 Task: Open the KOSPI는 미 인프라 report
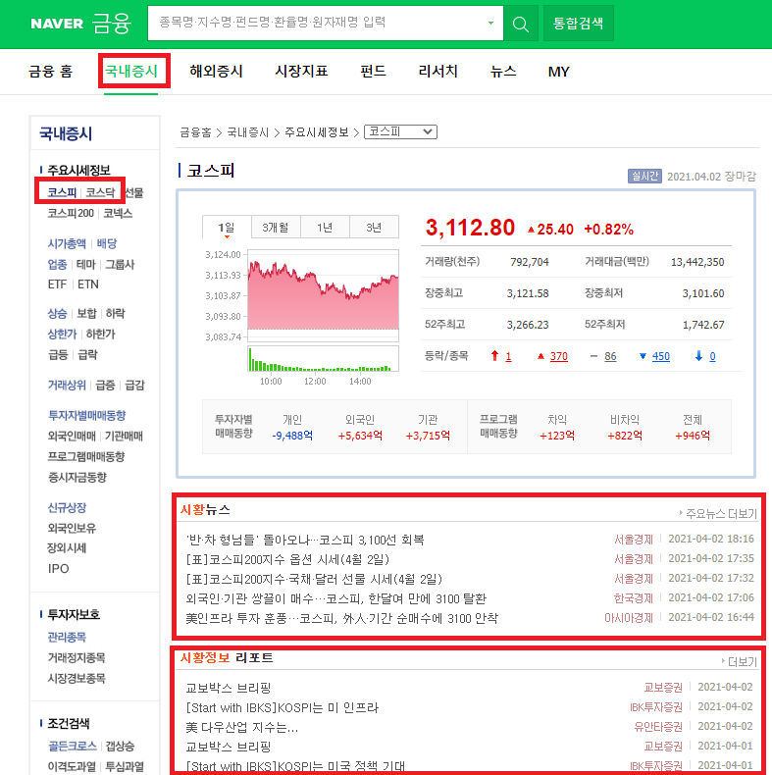(283, 707)
